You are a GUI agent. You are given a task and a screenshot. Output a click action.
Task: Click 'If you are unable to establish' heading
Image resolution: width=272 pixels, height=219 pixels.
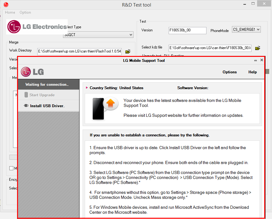[150, 135]
